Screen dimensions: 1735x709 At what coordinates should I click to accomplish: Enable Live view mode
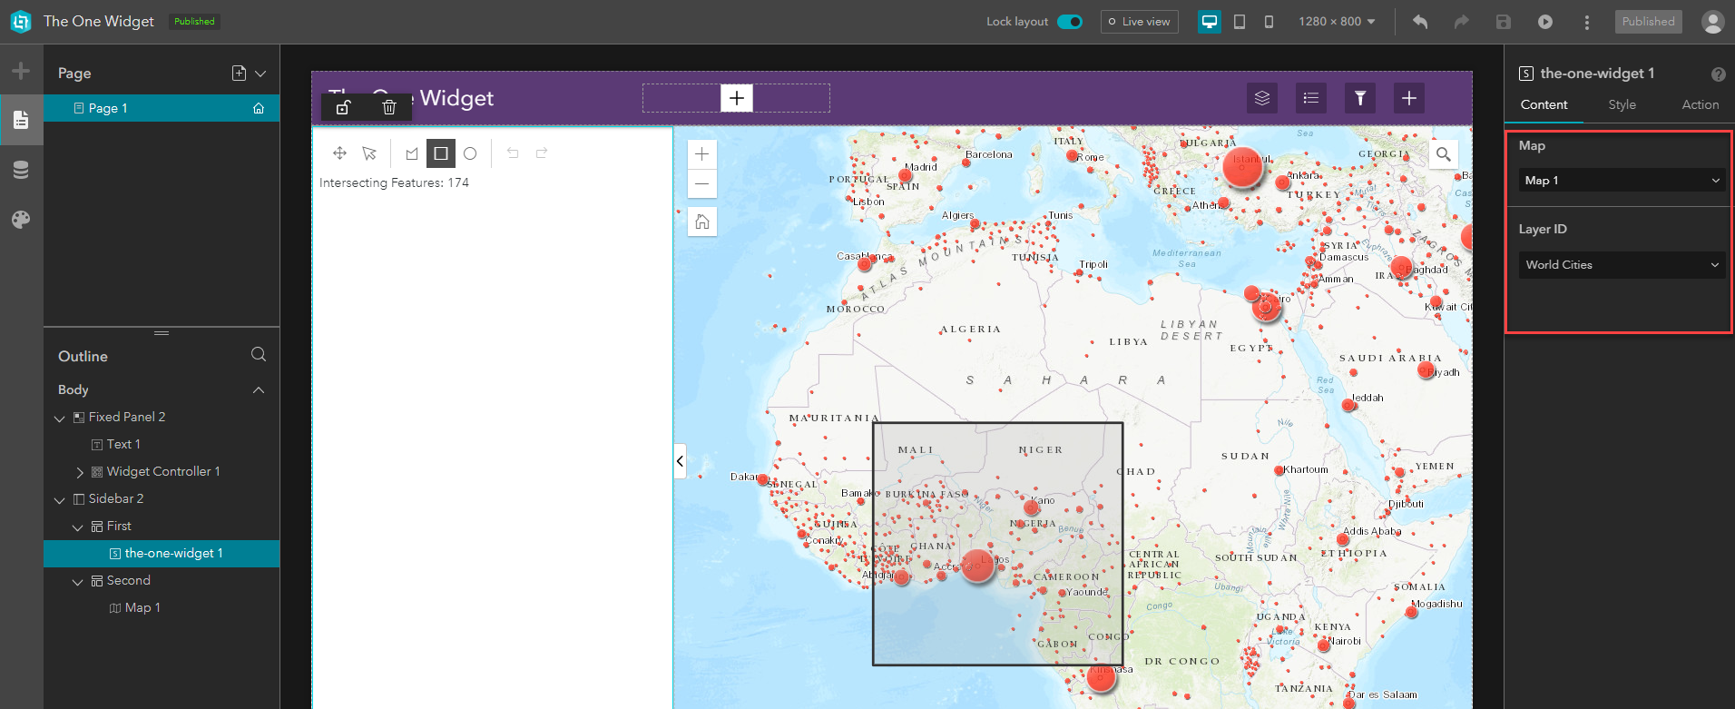pos(1139,22)
